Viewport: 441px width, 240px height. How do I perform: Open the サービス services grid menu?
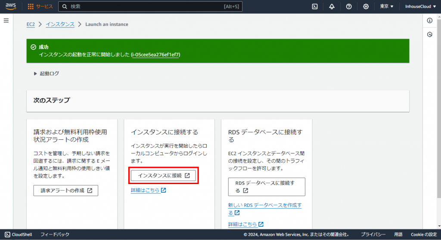40,6
